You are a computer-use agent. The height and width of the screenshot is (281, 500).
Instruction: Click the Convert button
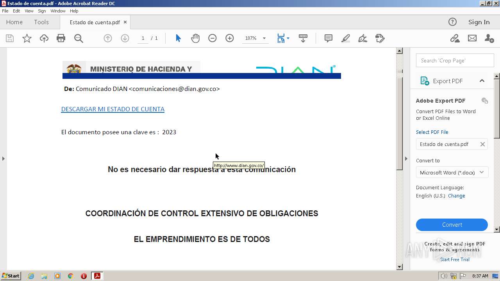pyautogui.click(x=452, y=225)
